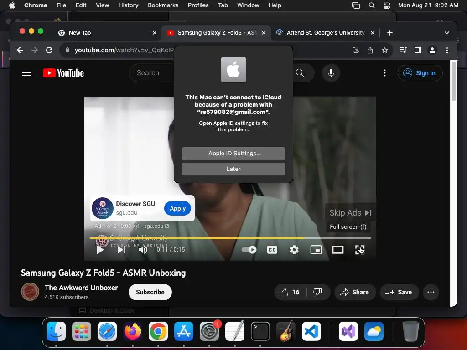The height and width of the screenshot is (350, 467).
Task: Click the share page icon in address bar
Action: pyautogui.click(x=370, y=50)
